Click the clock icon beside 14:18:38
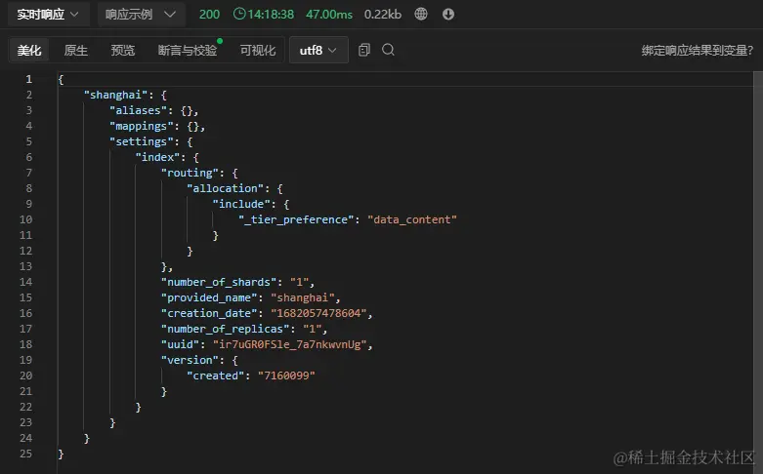The height and width of the screenshot is (474, 763). (239, 14)
